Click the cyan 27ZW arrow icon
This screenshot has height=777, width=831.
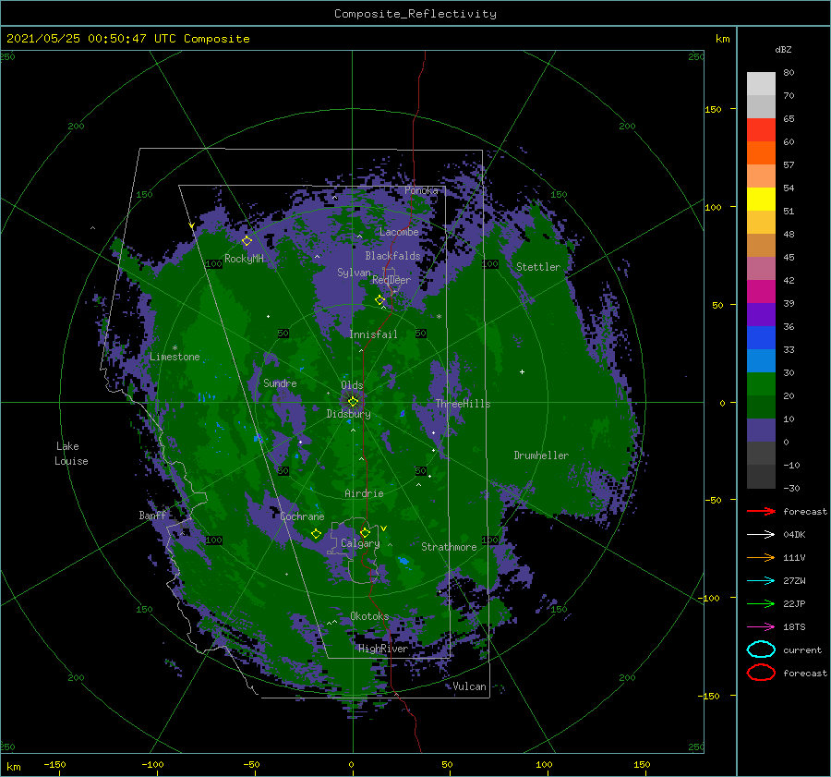click(761, 581)
